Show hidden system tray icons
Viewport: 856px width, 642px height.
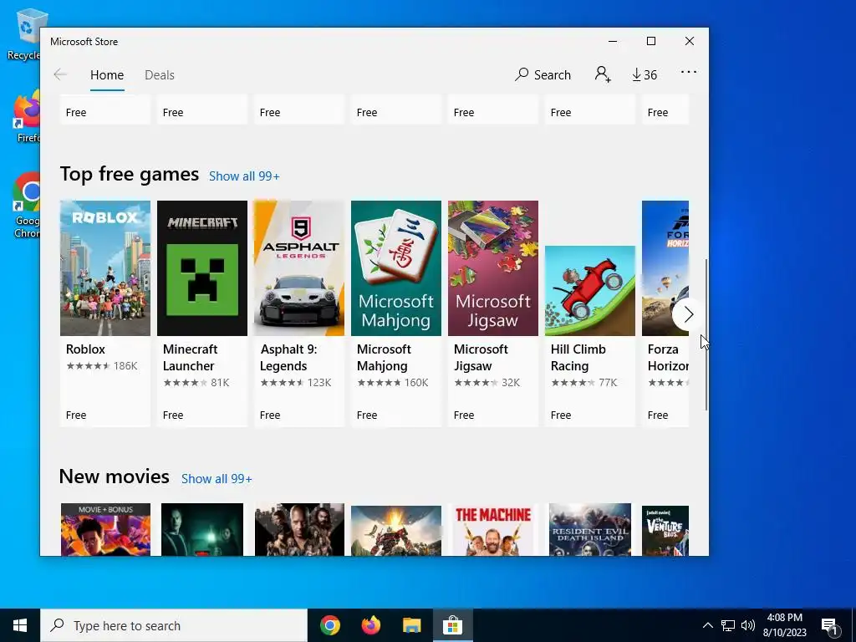pyautogui.click(x=707, y=625)
